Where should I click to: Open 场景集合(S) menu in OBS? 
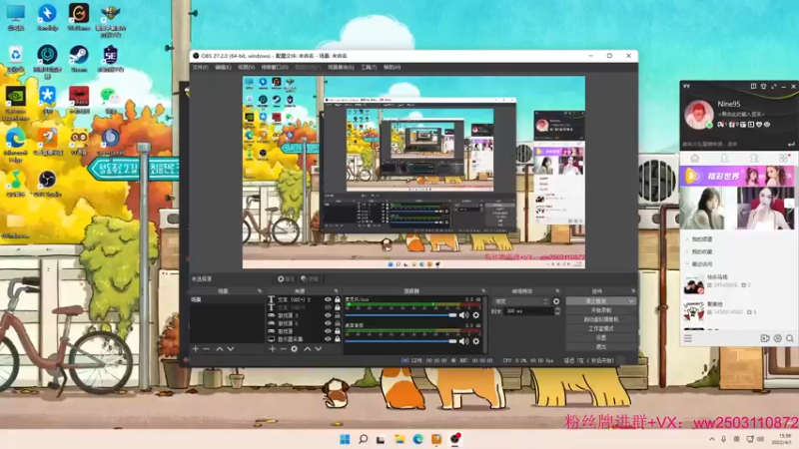[x=341, y=67]
